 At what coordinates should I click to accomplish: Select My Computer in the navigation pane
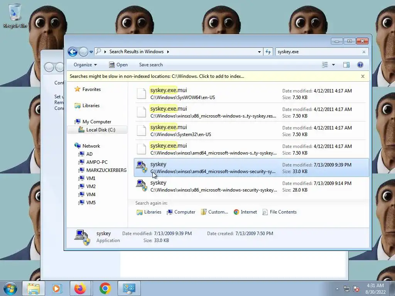pos(93,122)
